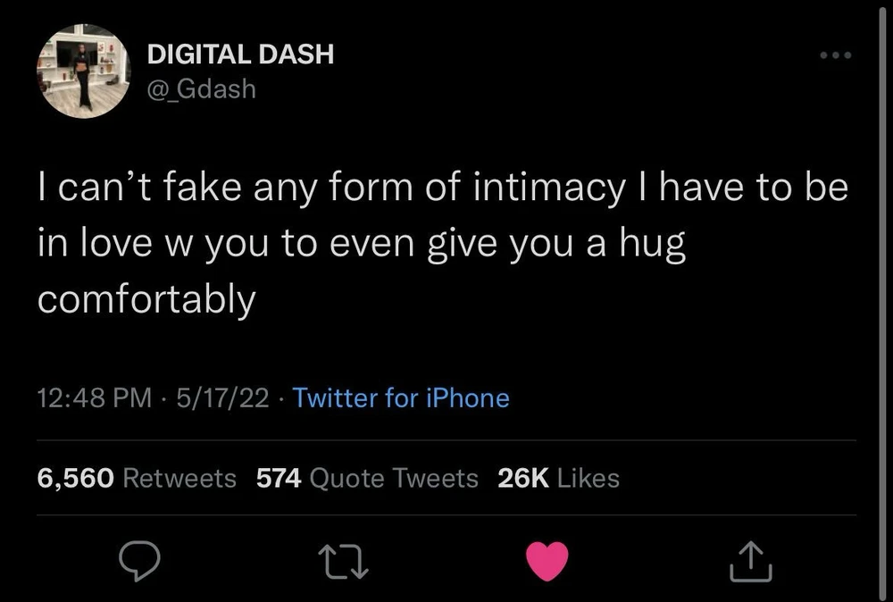
Task: Click the word love in the tweet
Action: pos(115,244)
